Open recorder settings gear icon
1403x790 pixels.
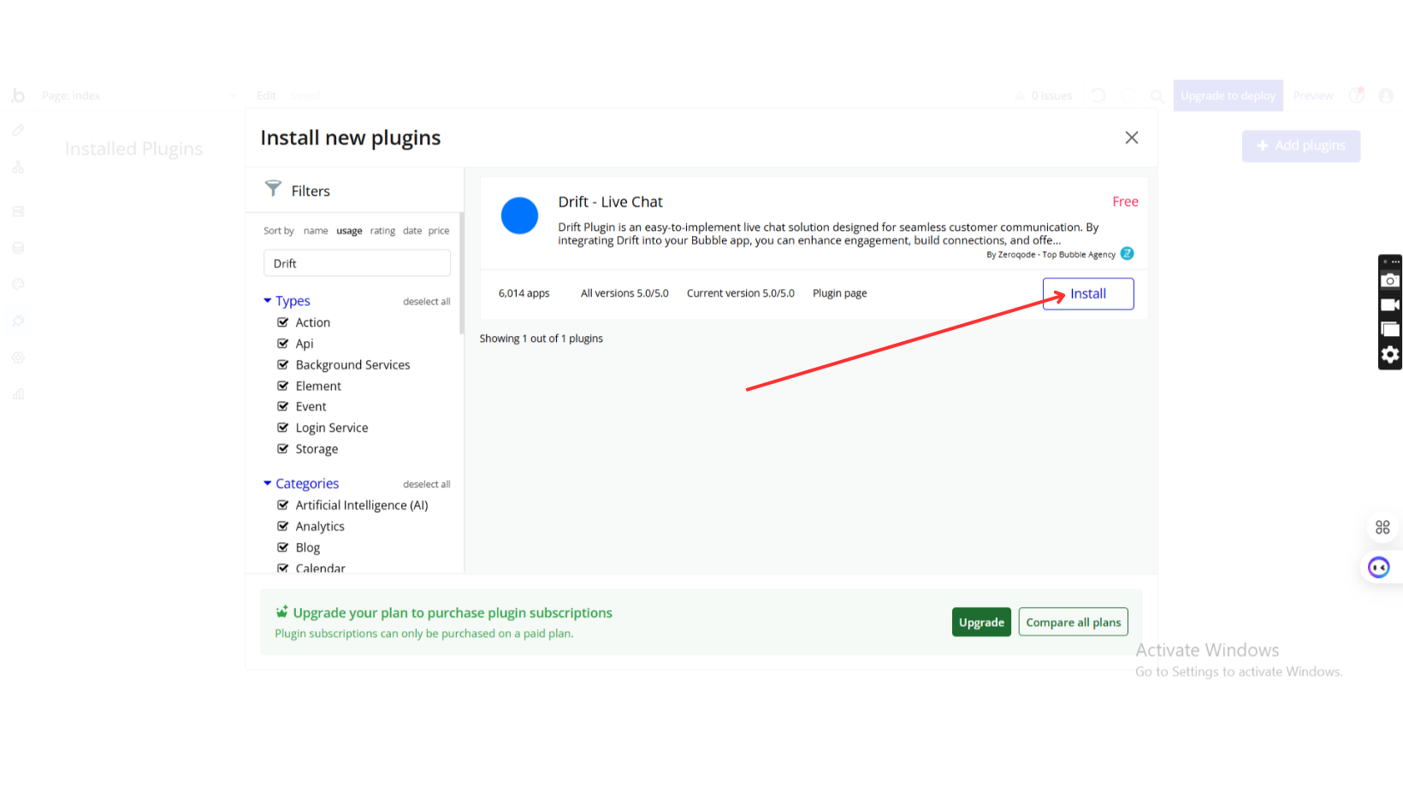point(1390,355)
